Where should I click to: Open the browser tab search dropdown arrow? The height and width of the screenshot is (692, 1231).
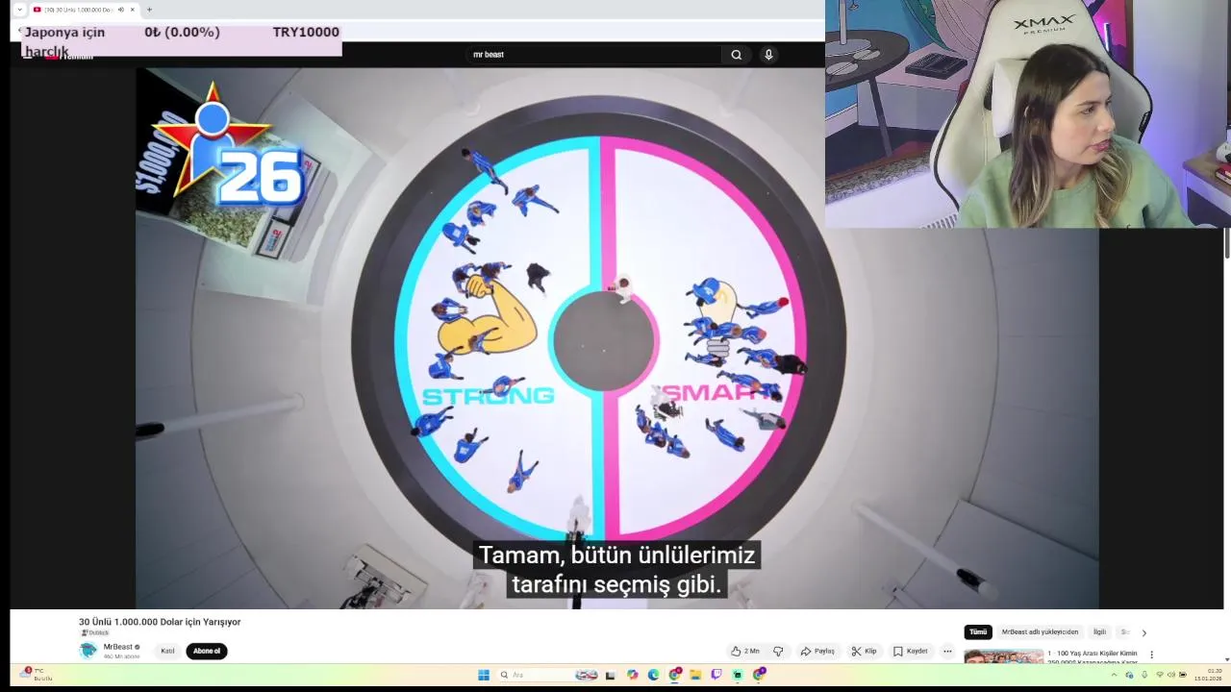click(x=19, y=10)
